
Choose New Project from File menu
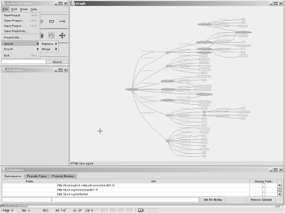coord(20,15)
